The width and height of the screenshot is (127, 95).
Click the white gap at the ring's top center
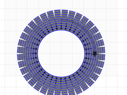(x=61, y=13)
